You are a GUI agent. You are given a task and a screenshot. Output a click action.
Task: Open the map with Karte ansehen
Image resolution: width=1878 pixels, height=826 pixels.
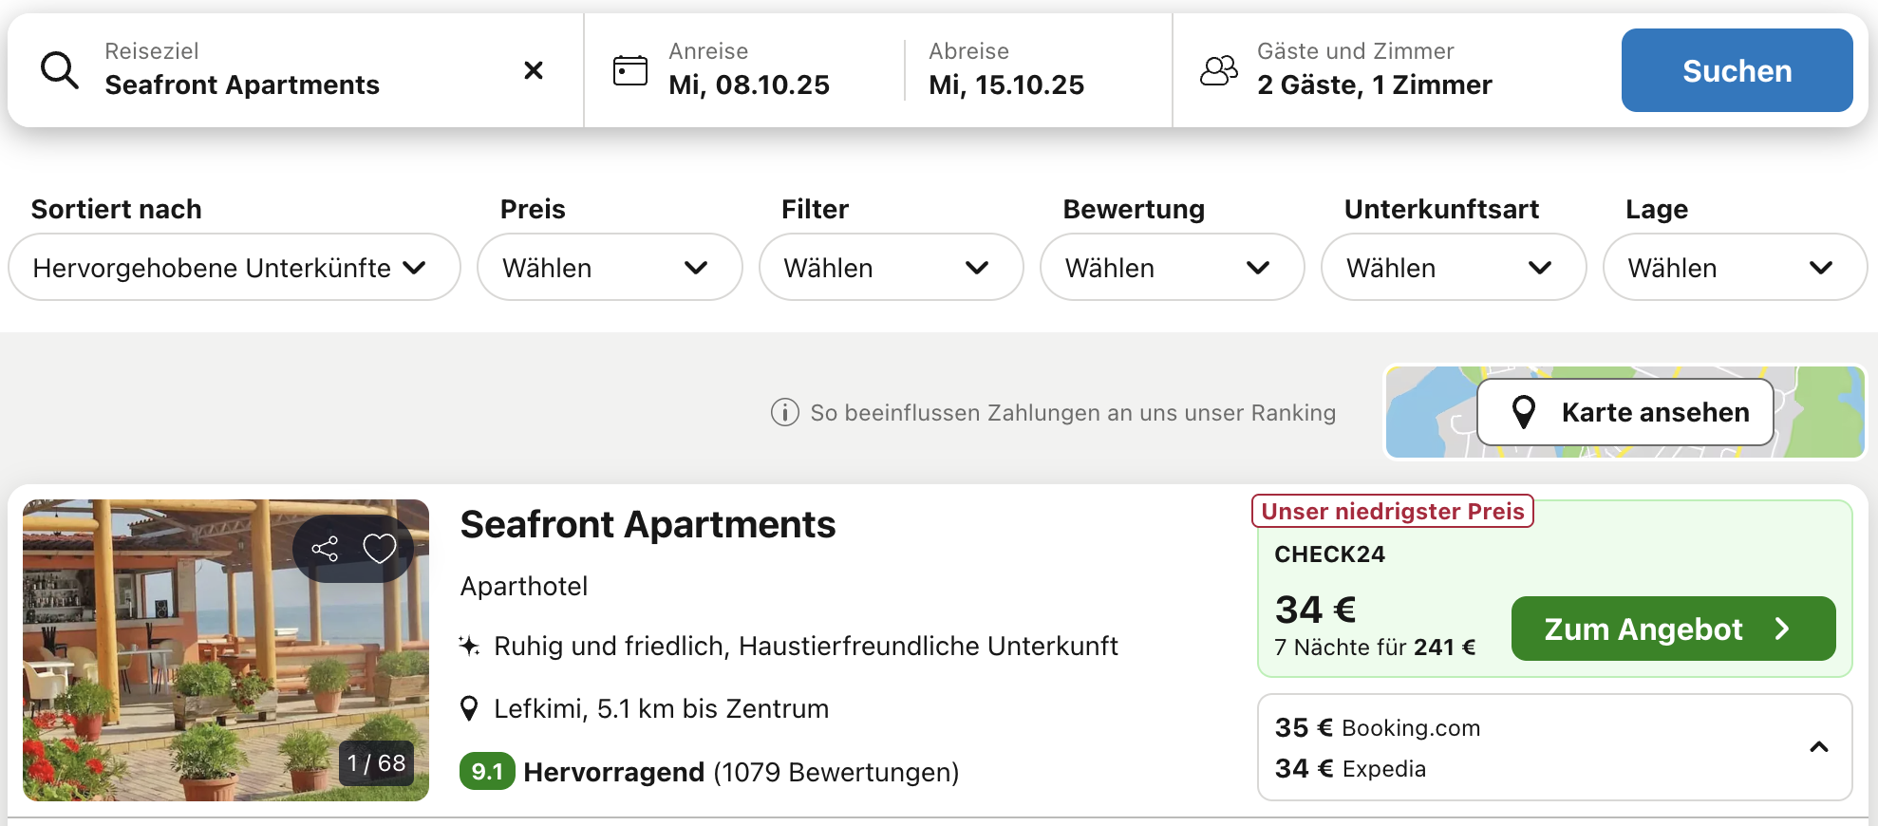pyautogui.click(x=1625, y=412)
